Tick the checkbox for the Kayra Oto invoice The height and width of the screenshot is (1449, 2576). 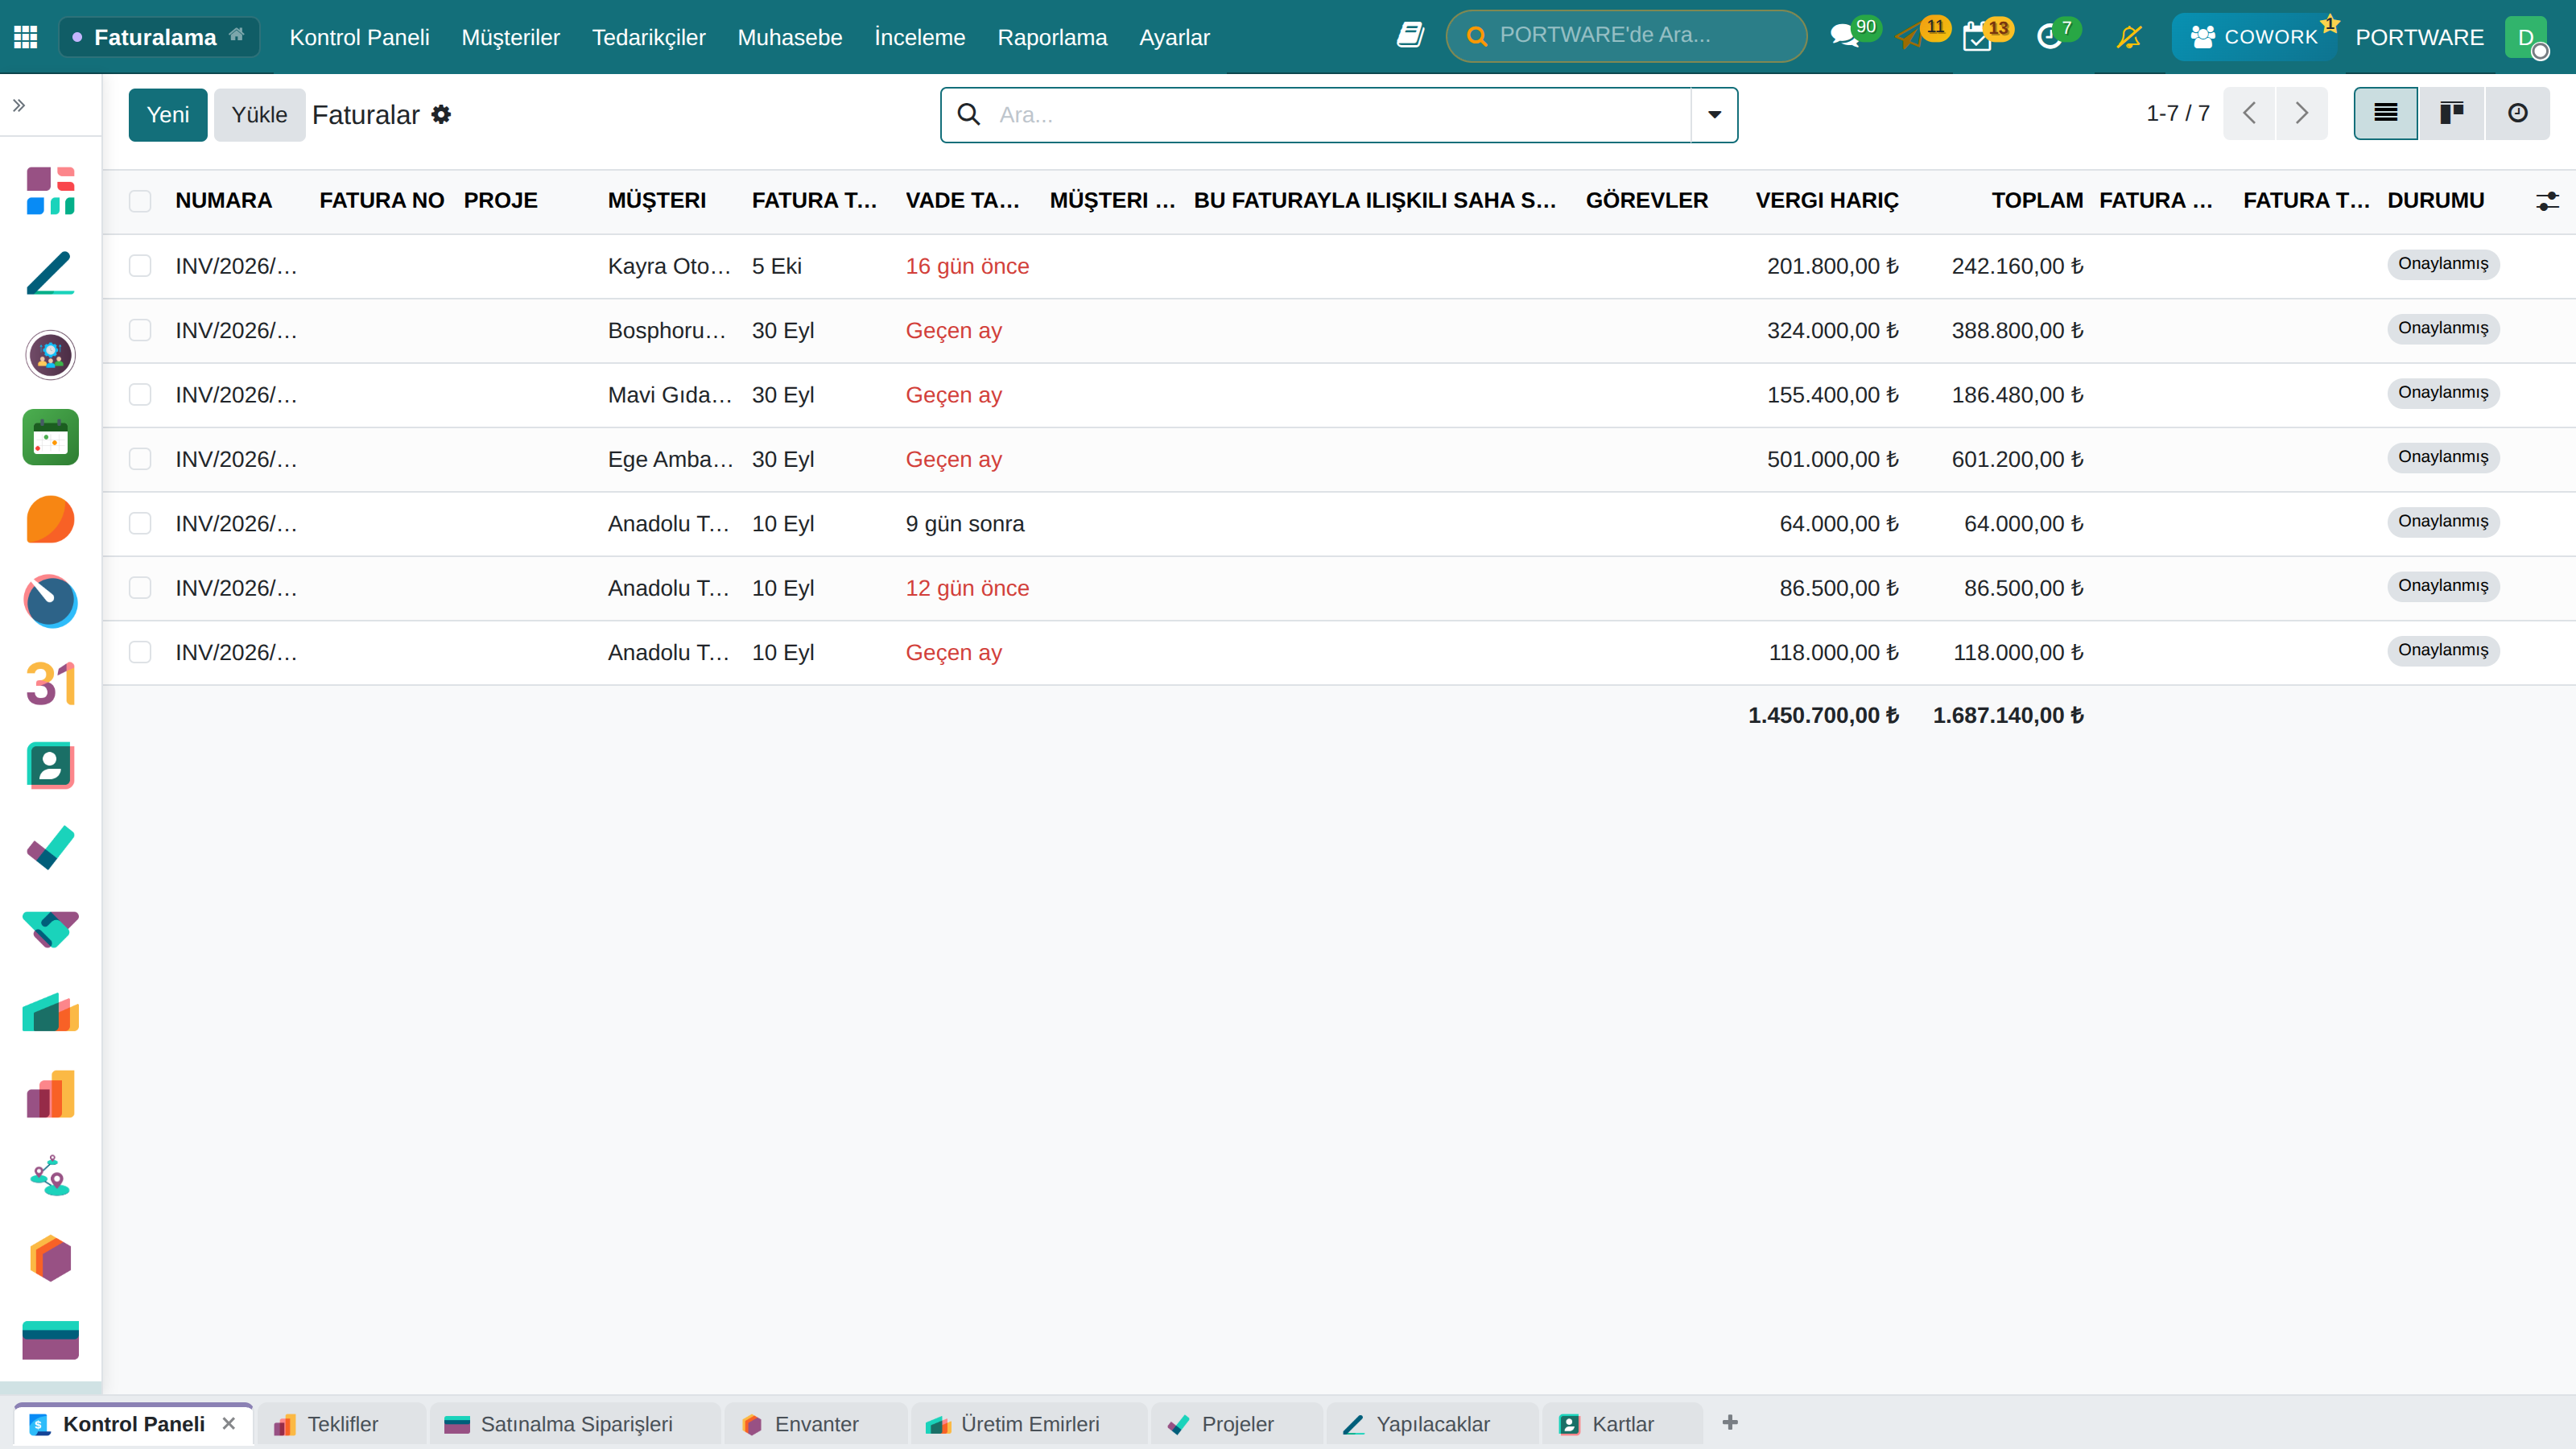coord(140,266)
